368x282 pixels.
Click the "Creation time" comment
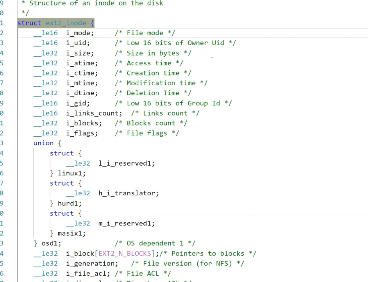point(153,73)
